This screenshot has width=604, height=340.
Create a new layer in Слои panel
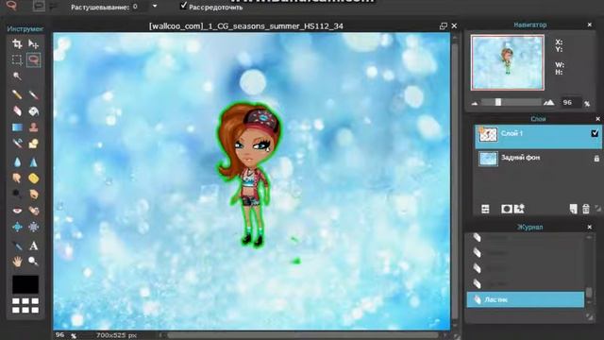(x=573, y=209)
